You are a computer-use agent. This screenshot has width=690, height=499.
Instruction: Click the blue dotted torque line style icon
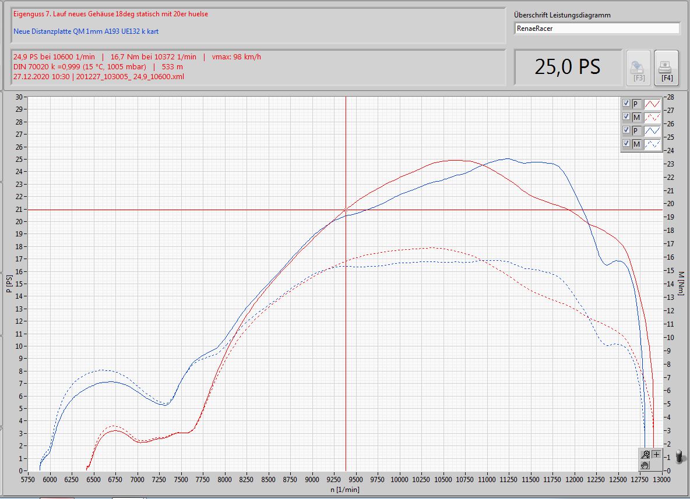[652, 144]
